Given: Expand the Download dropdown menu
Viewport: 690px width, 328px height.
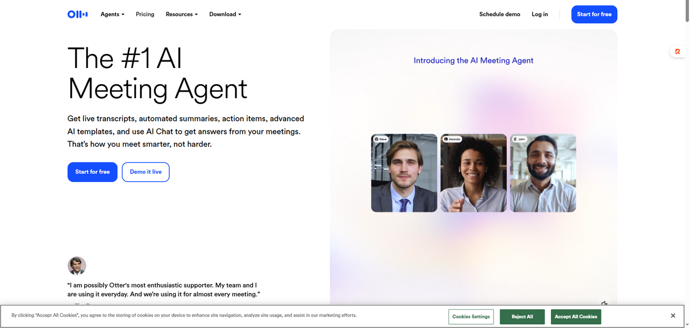Looking at the screenshot, I should point(225,14).
